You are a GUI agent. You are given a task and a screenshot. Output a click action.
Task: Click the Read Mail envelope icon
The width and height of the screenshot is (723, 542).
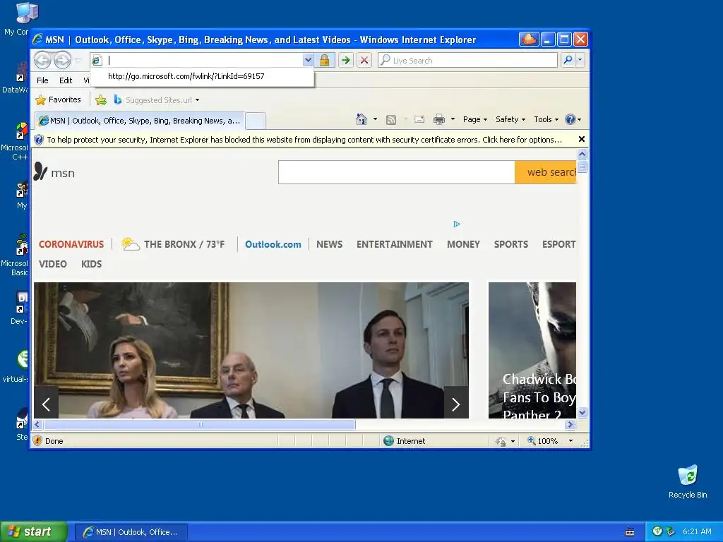419,119
